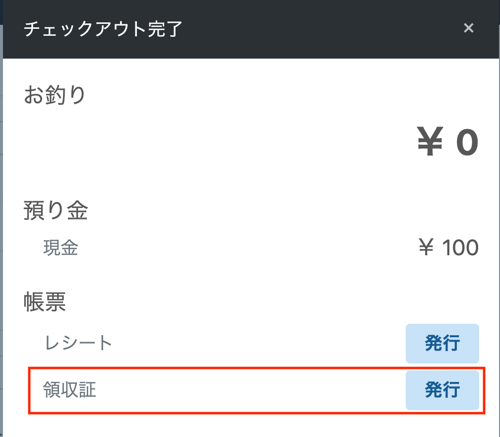Click the 現金 payment label
Screen dimensions: 500x437
61,248
